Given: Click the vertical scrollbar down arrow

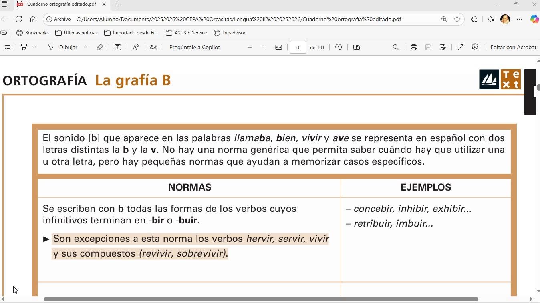Looking at the screenshot, I should 538,291.
